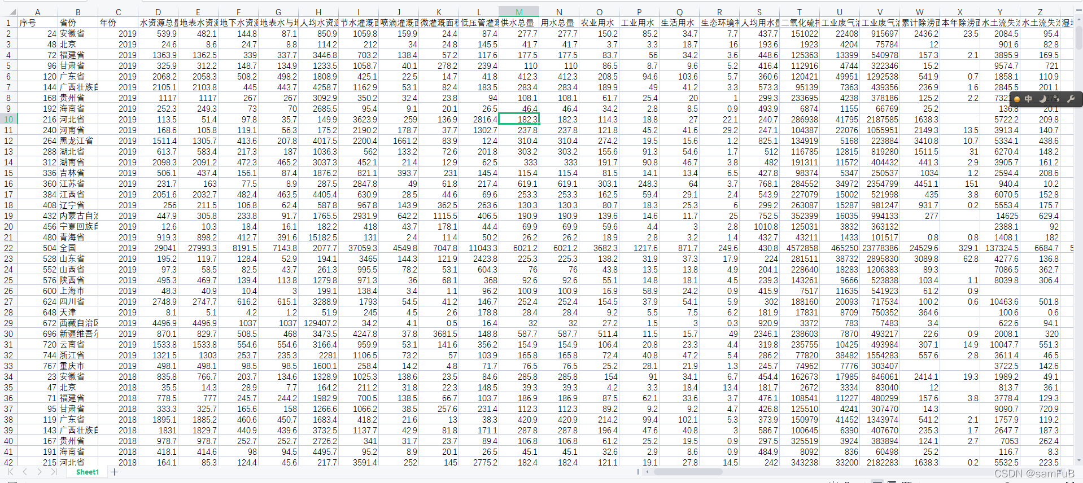1083x483 pixels.
Task: Click the value 2748.9 in the 四川省 row
Action: 158,301
